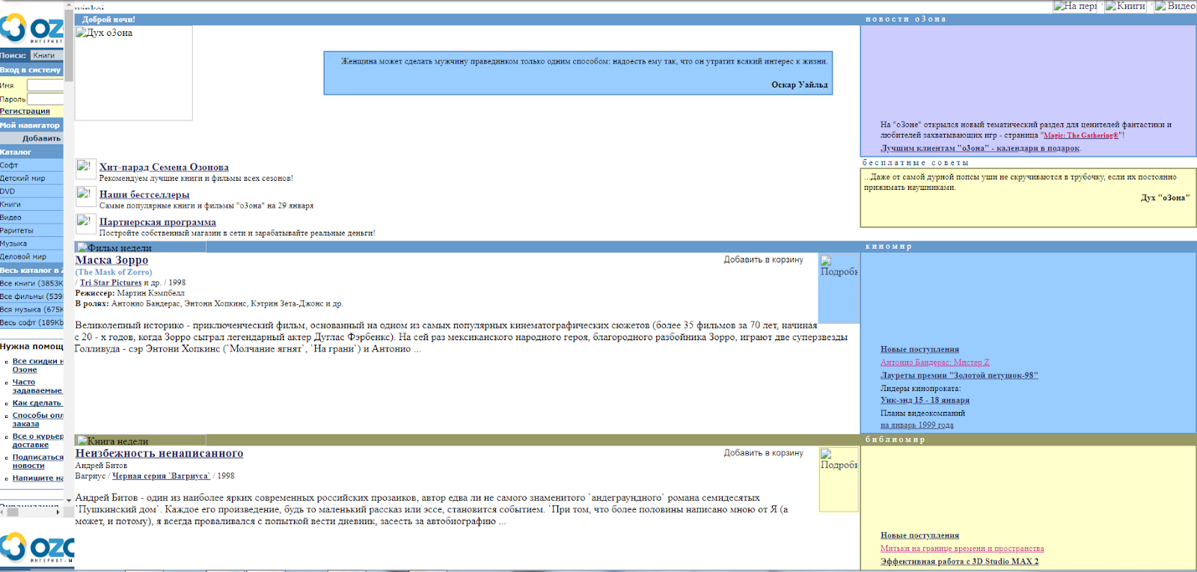Click the icon beside 'Партнерская программа'

[86, 224]
